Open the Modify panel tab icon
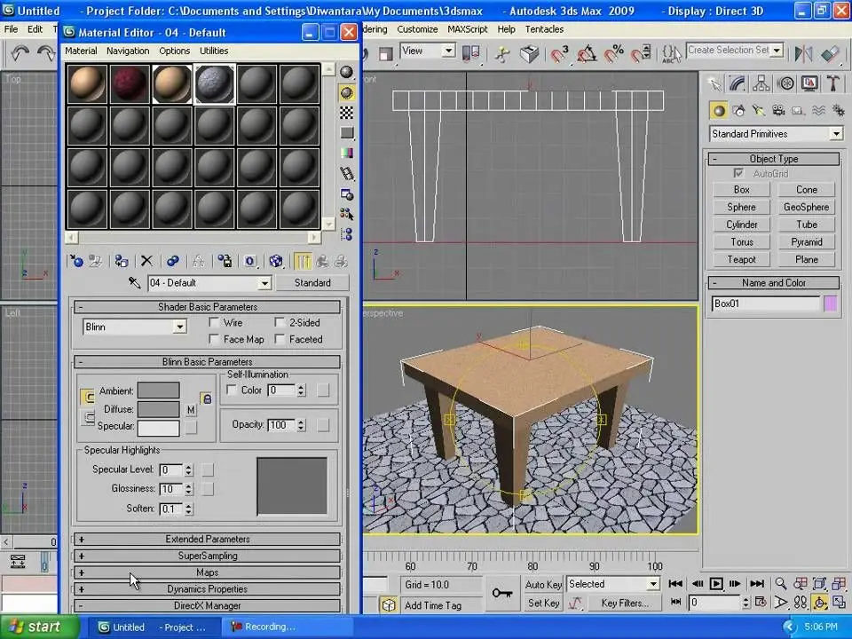Viewport: 852px width, 639px height. point(738,83)
